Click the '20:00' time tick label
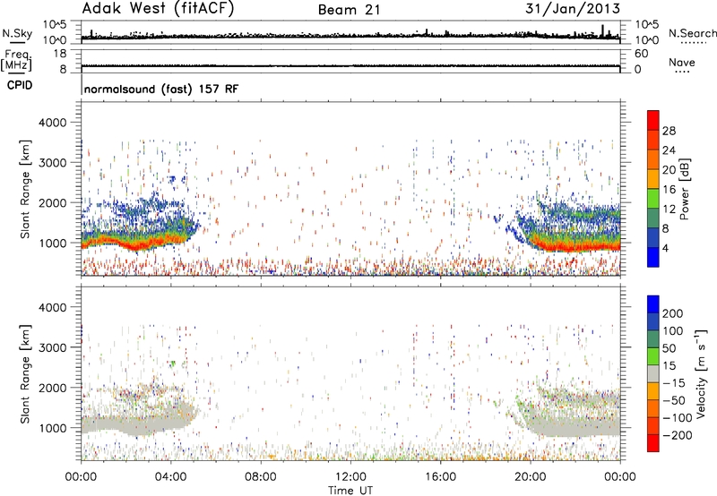 tap(530, 477)
